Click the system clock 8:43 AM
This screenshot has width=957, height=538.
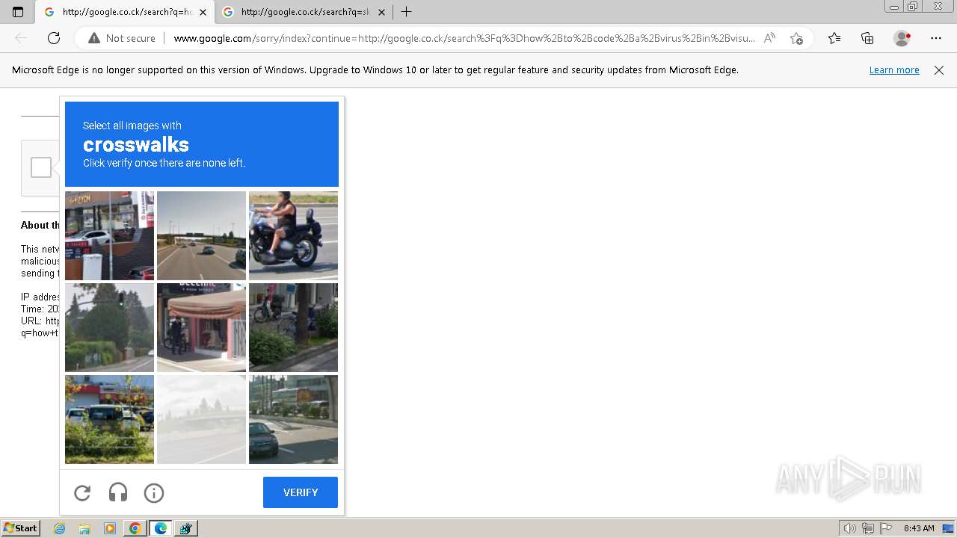(x=919, y=528)
